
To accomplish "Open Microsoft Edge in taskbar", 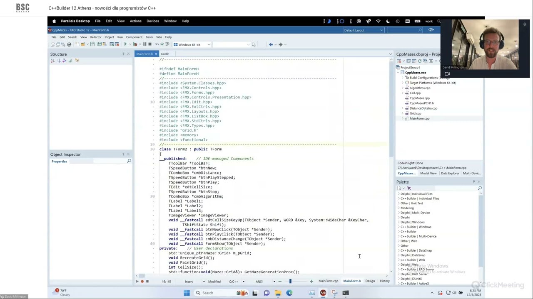I will click(289, 293).
